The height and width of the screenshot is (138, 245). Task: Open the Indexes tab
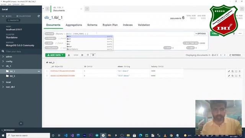click(x=127, y=25)
